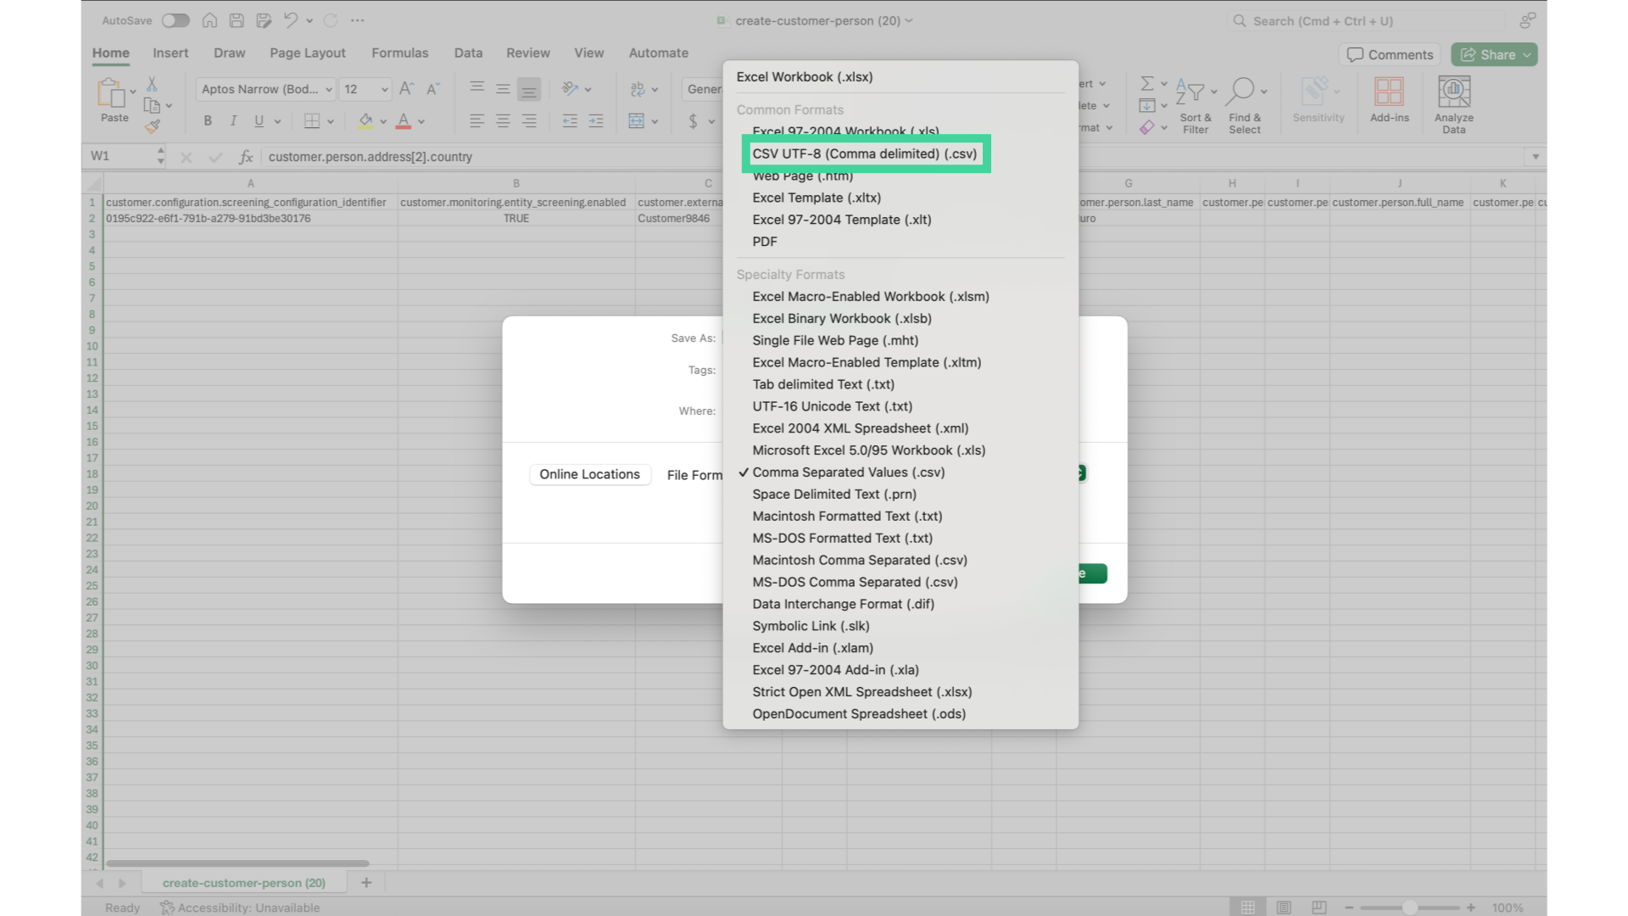
Task: Toggle Page Layout view in status bar
Action: coord(1284,908)
